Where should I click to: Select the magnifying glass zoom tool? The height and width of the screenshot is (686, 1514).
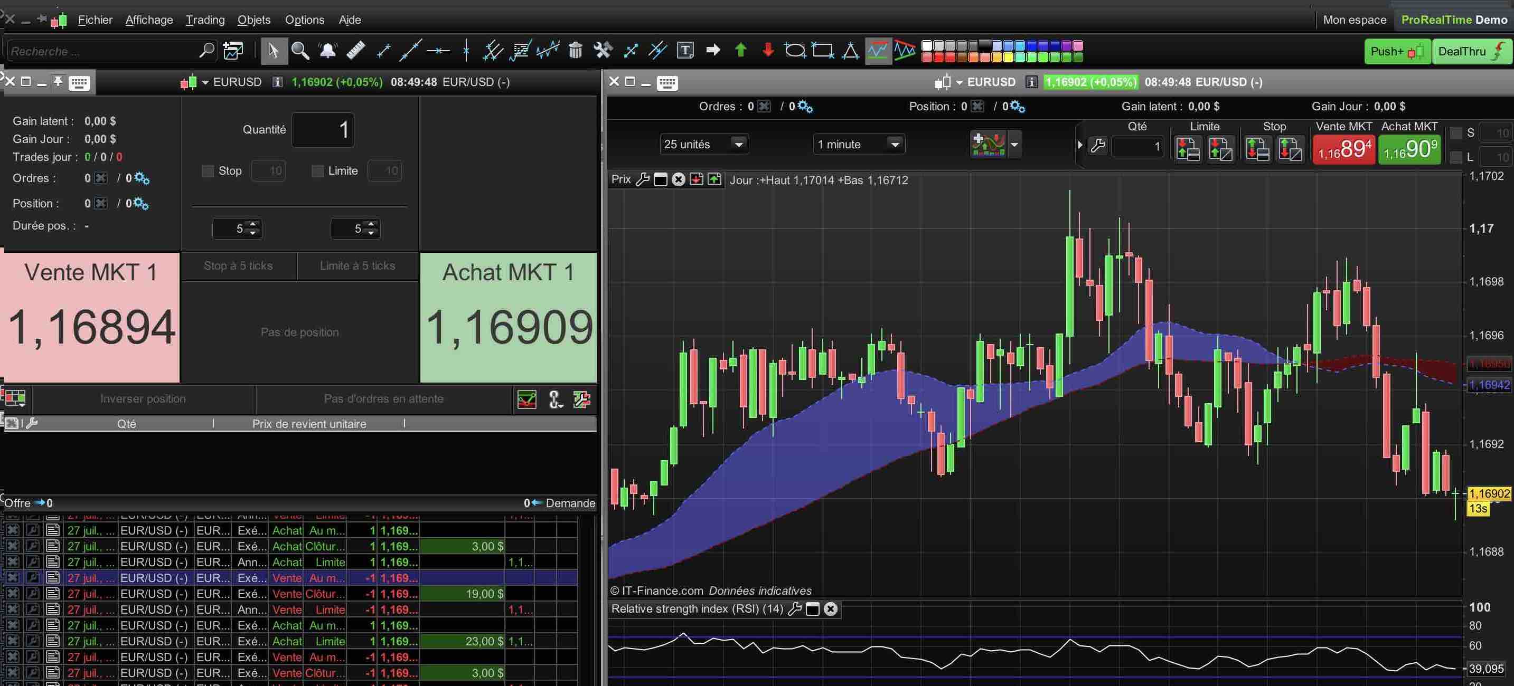tap(300, 51)
